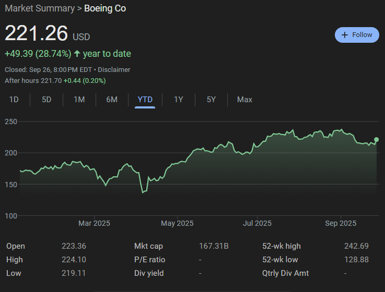Click the lowest dip point on the chart line

143,192
